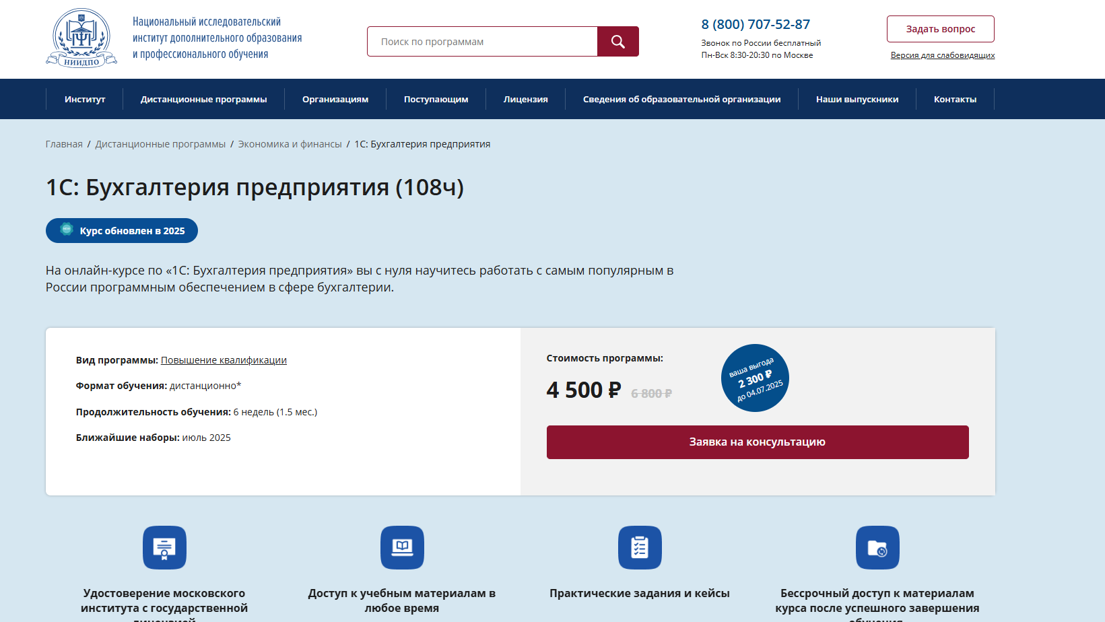Focus the Поиск по программам search field

[482, 42]
